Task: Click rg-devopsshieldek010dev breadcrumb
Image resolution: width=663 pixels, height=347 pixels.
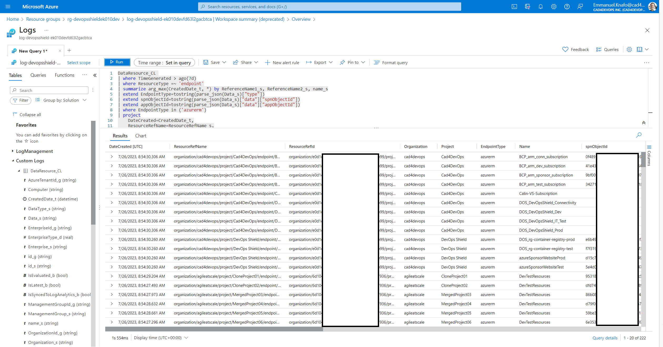Action: pyautogui.click(x=93, y=19)
